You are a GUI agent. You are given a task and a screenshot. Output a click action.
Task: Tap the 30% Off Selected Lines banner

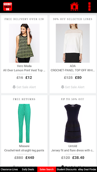point(73,19)
